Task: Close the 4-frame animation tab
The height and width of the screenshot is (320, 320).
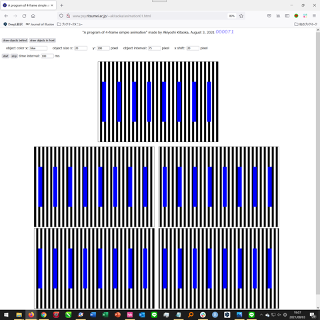Action: click(x=52, y=5)
